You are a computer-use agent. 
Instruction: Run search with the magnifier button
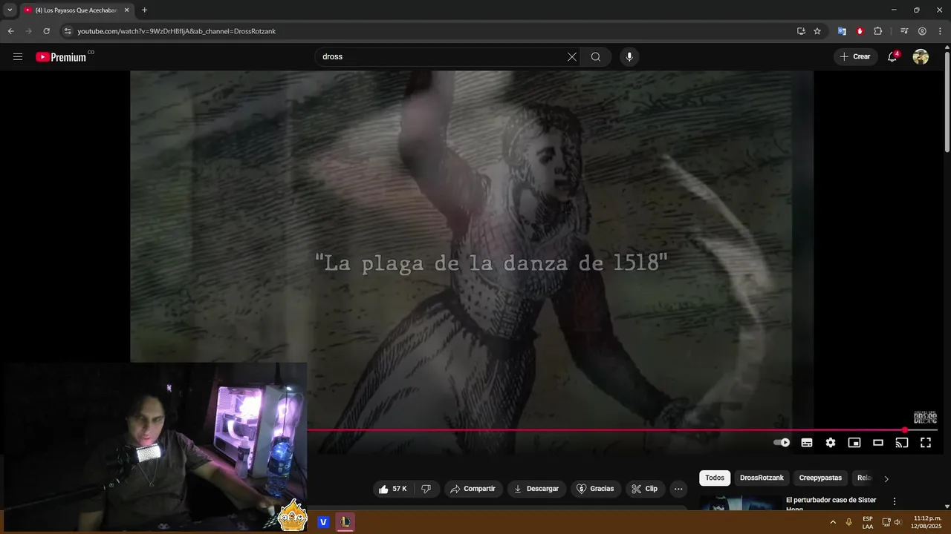tap(596, 57)
